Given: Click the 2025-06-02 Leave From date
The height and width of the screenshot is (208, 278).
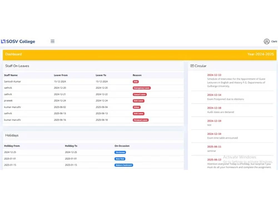Looking at the screenshot, I should point(60,107).
